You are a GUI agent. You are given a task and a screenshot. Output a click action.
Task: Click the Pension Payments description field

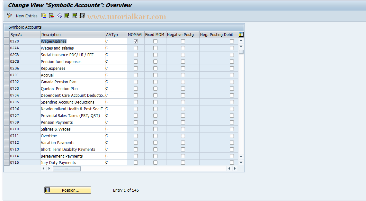tap(73, 123)
